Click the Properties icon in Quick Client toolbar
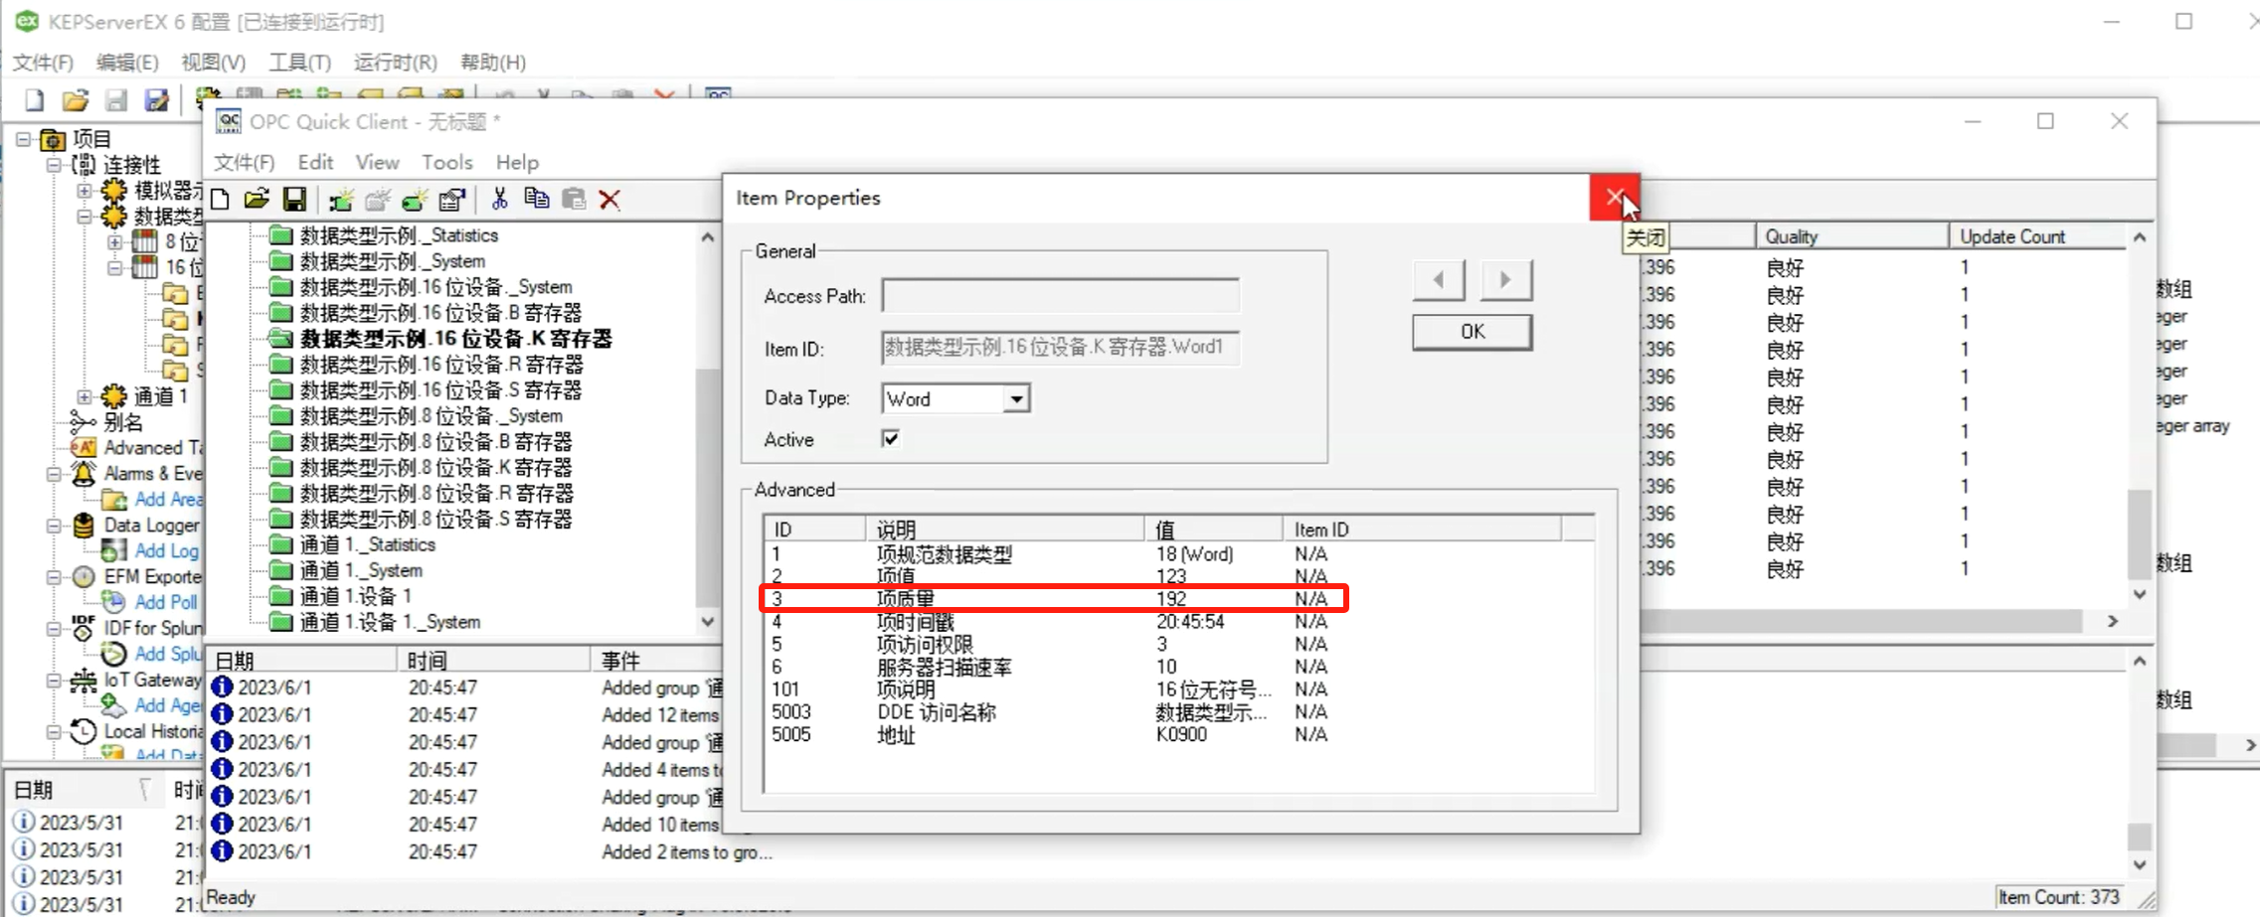 pos(452,200)
